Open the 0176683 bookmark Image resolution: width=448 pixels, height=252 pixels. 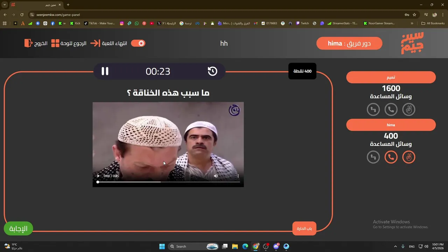coord(269,23)
